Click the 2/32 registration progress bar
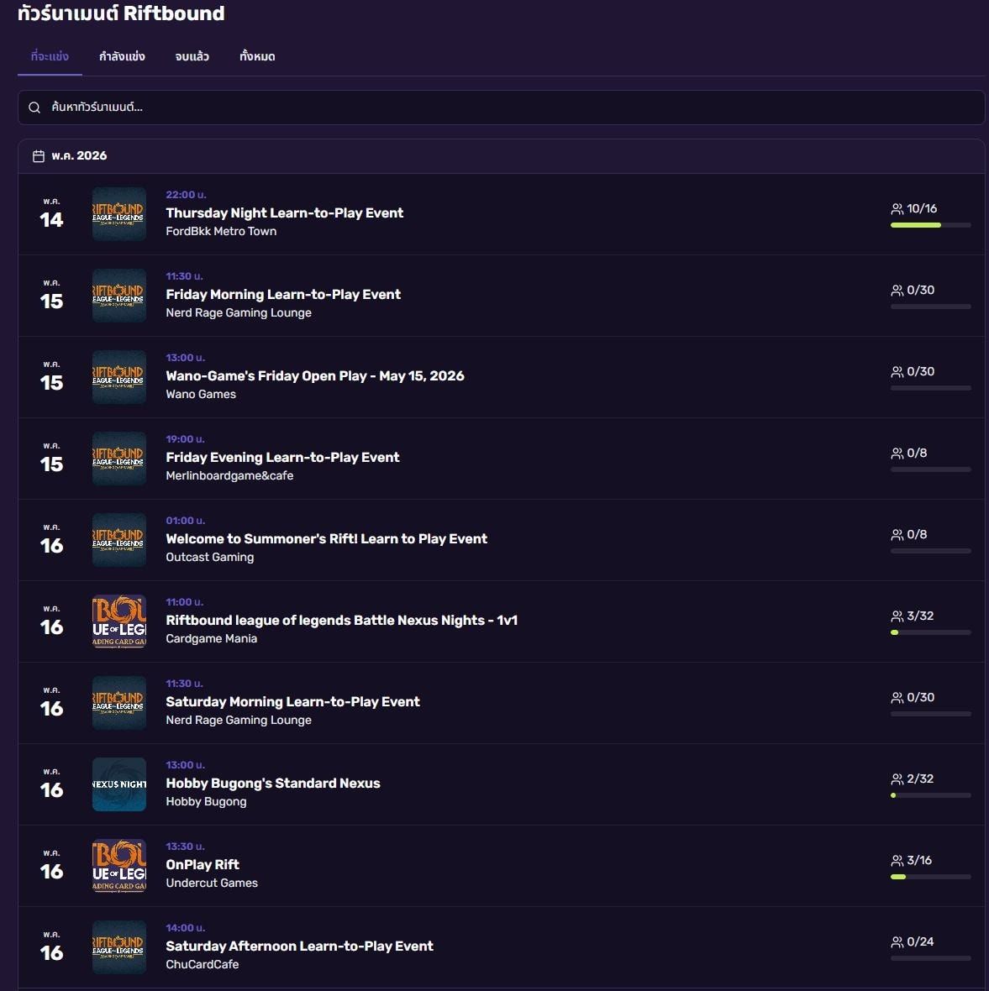The image size is (989, 991). pos(931,795)
